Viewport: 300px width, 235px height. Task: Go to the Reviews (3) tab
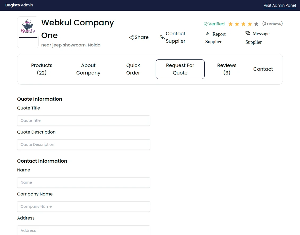(x=227, y=69)
